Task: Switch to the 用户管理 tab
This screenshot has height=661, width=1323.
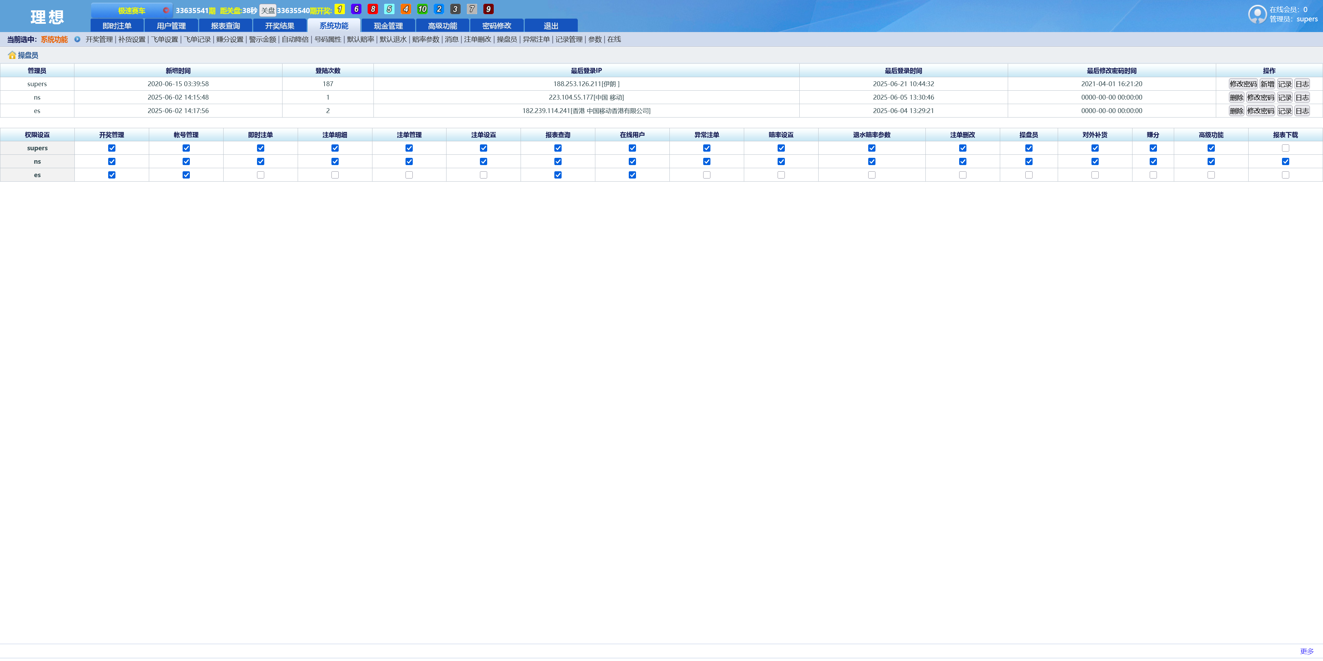Action: tap(171, 26)
